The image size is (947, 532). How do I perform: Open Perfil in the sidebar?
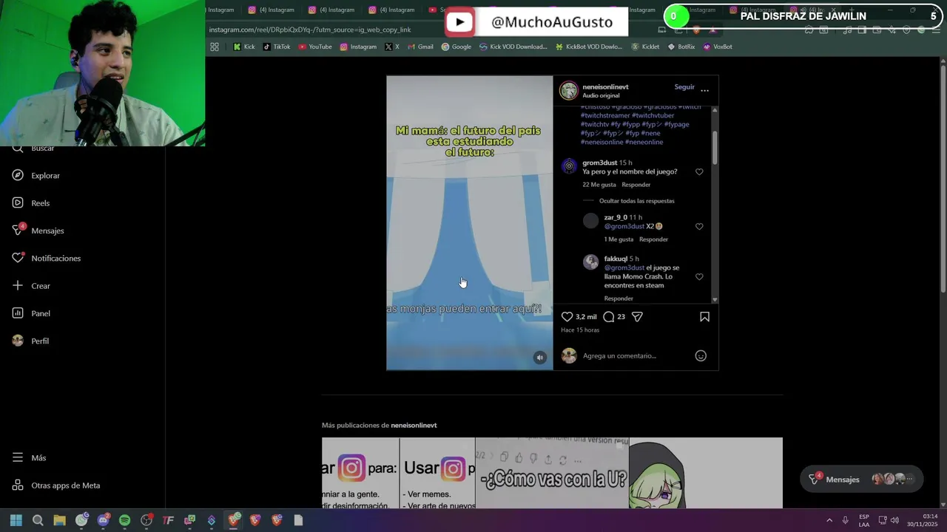(30, 341)
